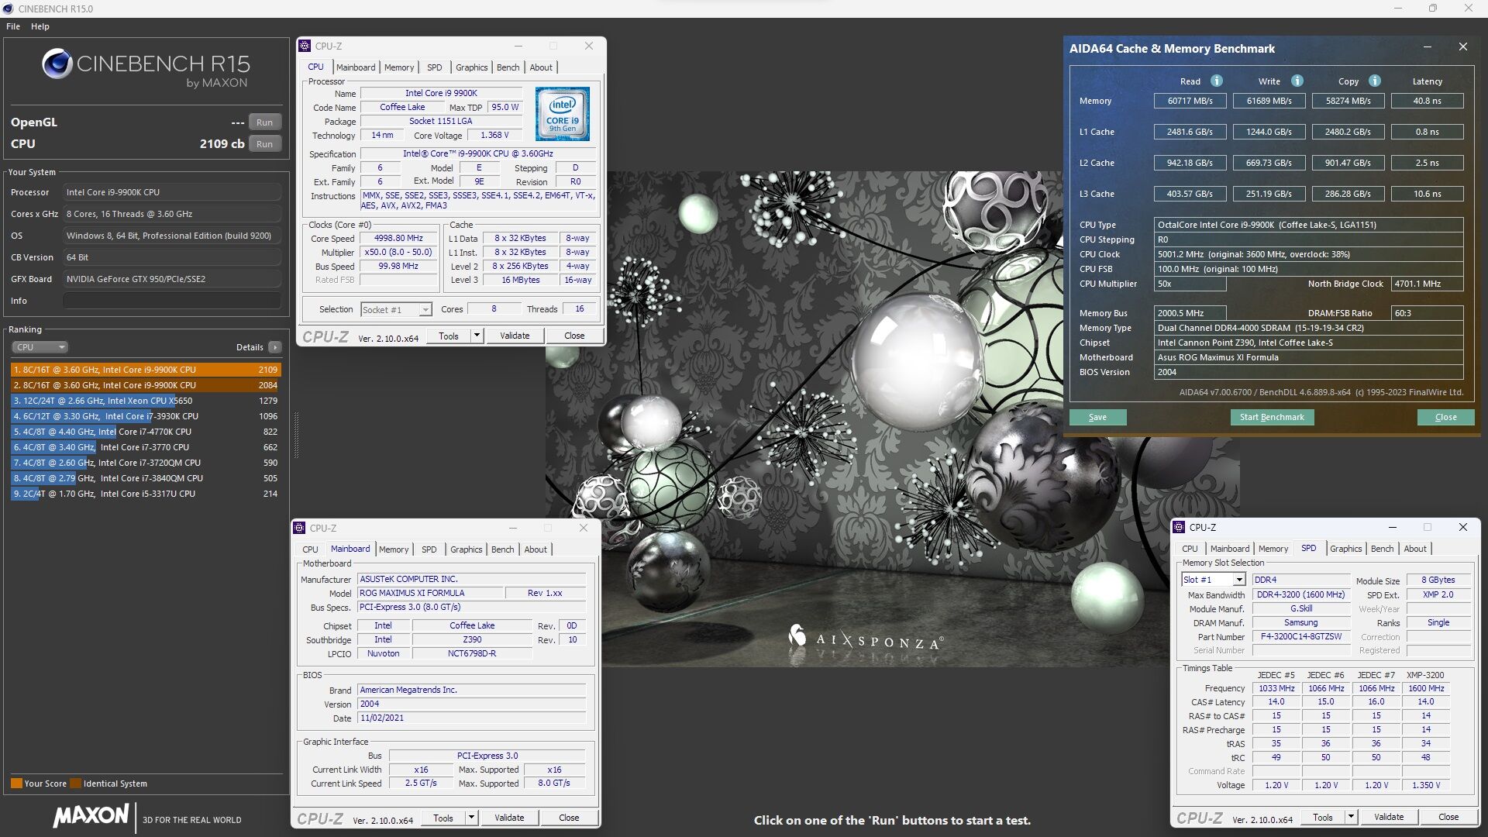Open the Ranking CPU dropdown
This screenshot has height=837, width=1488.
pos(40,347)
